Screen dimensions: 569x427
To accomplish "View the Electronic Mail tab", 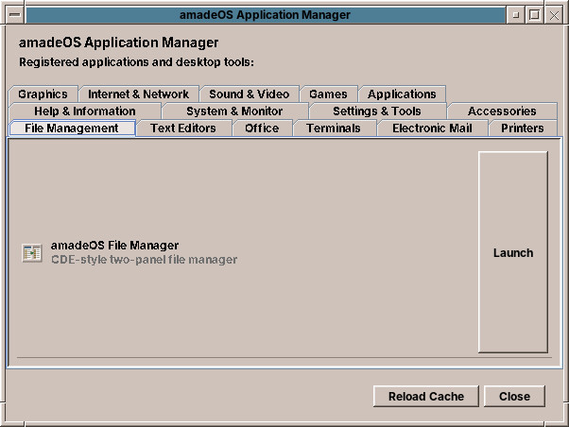I will [x=432, y=128].
